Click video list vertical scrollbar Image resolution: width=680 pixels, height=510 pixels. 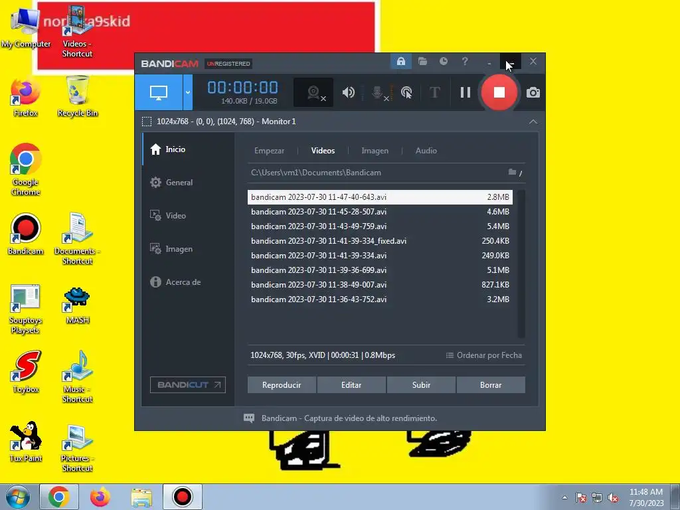[521, 264]
